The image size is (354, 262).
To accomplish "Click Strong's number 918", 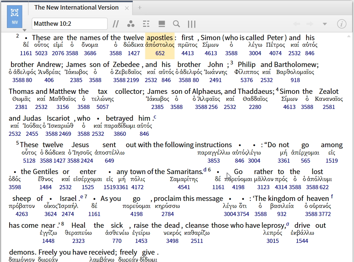I will [x=295, y=80].
